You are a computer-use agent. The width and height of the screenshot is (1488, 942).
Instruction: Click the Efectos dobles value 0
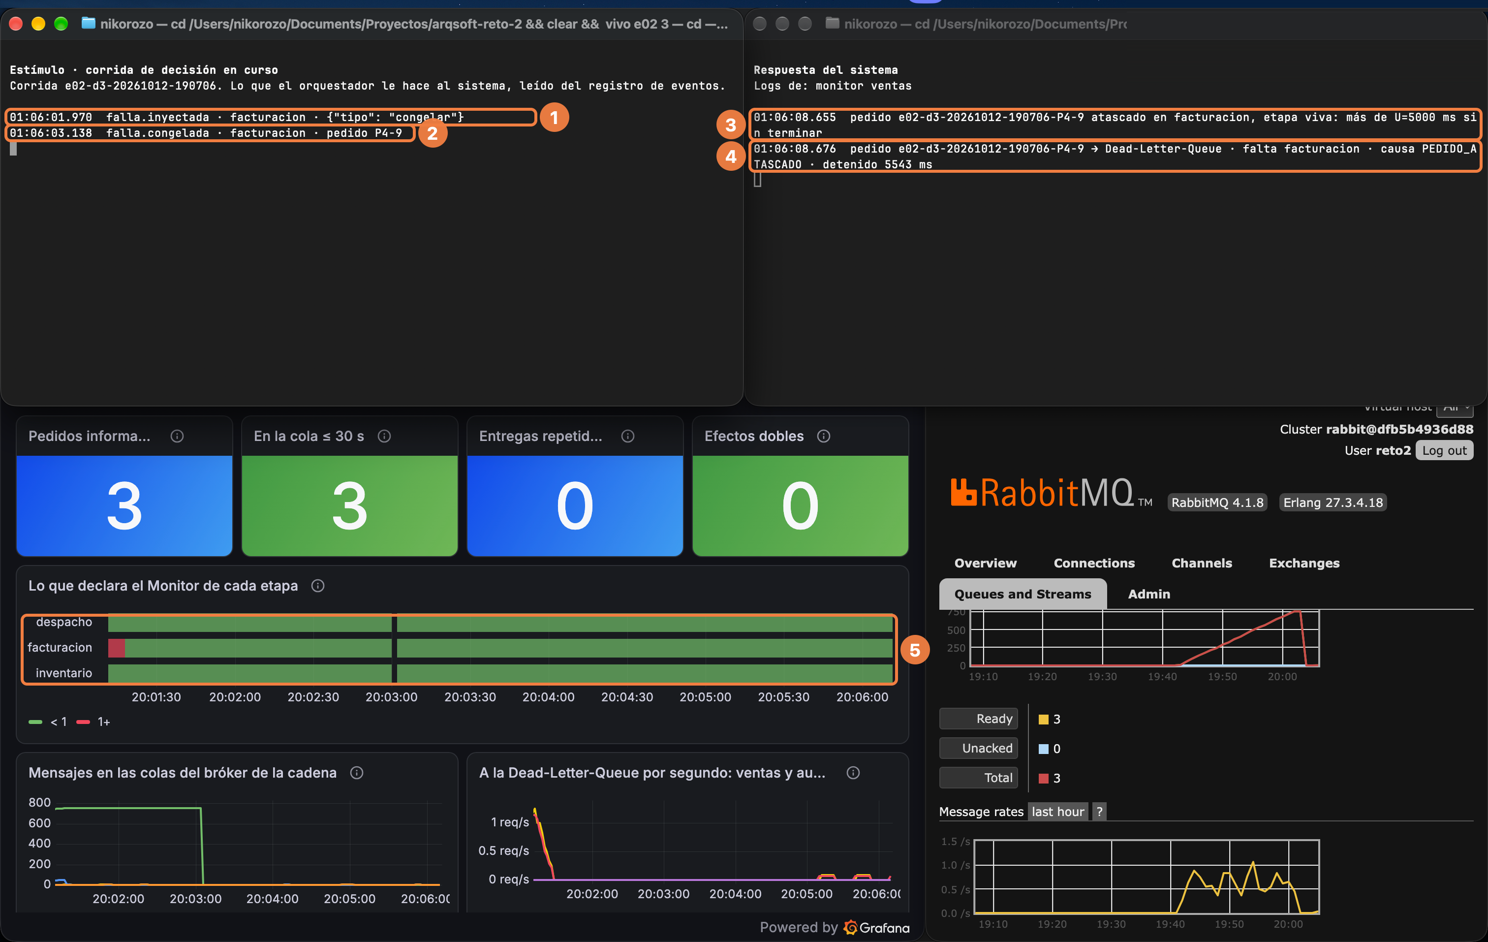point(800,506)
